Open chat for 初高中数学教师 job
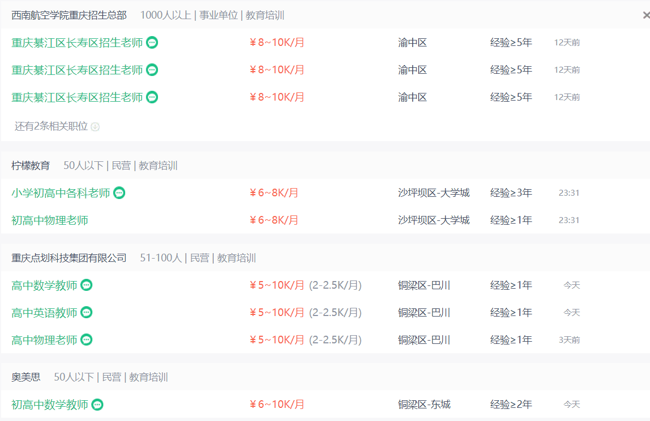650x421 pixels. click(97, 405)
